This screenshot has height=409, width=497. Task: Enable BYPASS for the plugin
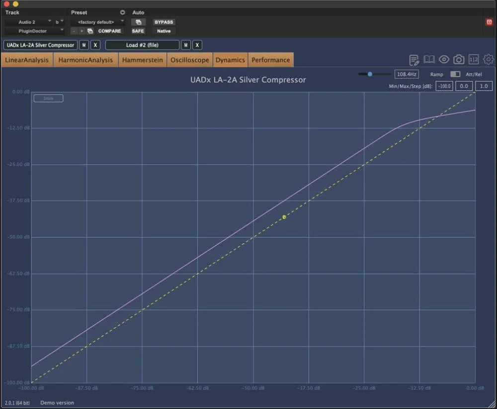(x=164, y=22)
